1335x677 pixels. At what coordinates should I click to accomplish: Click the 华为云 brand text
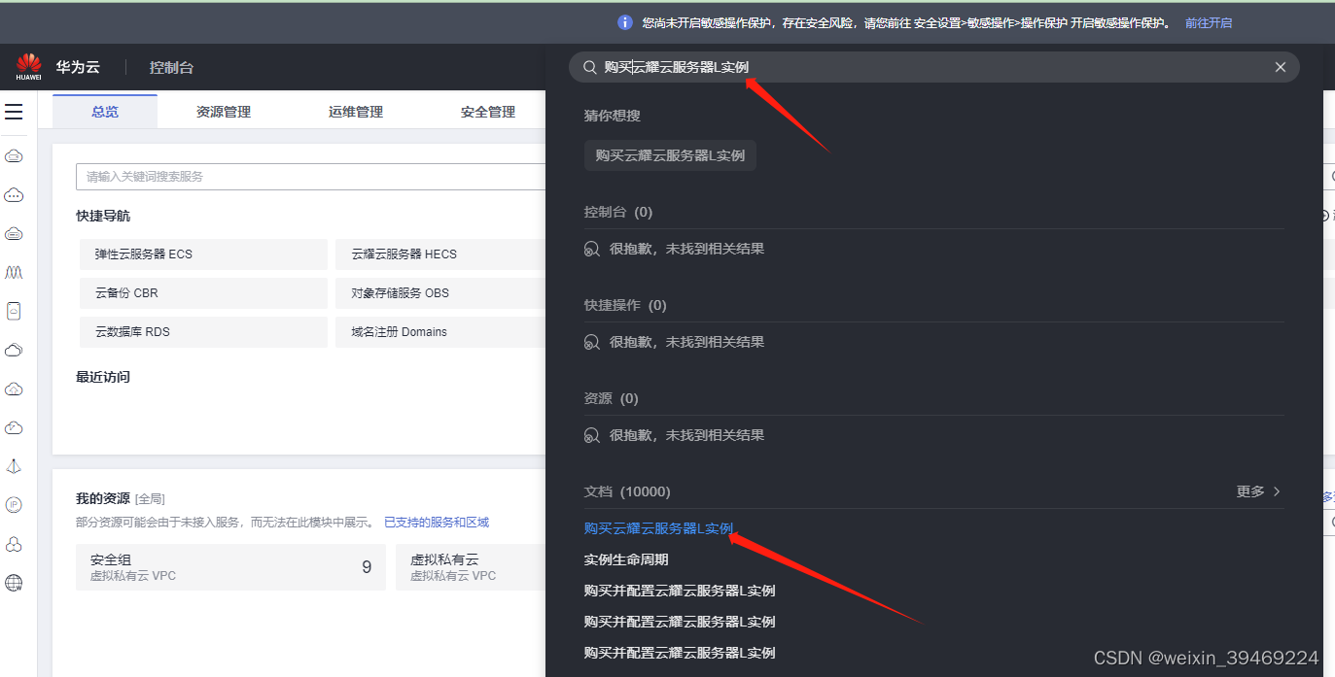(78, 67)
